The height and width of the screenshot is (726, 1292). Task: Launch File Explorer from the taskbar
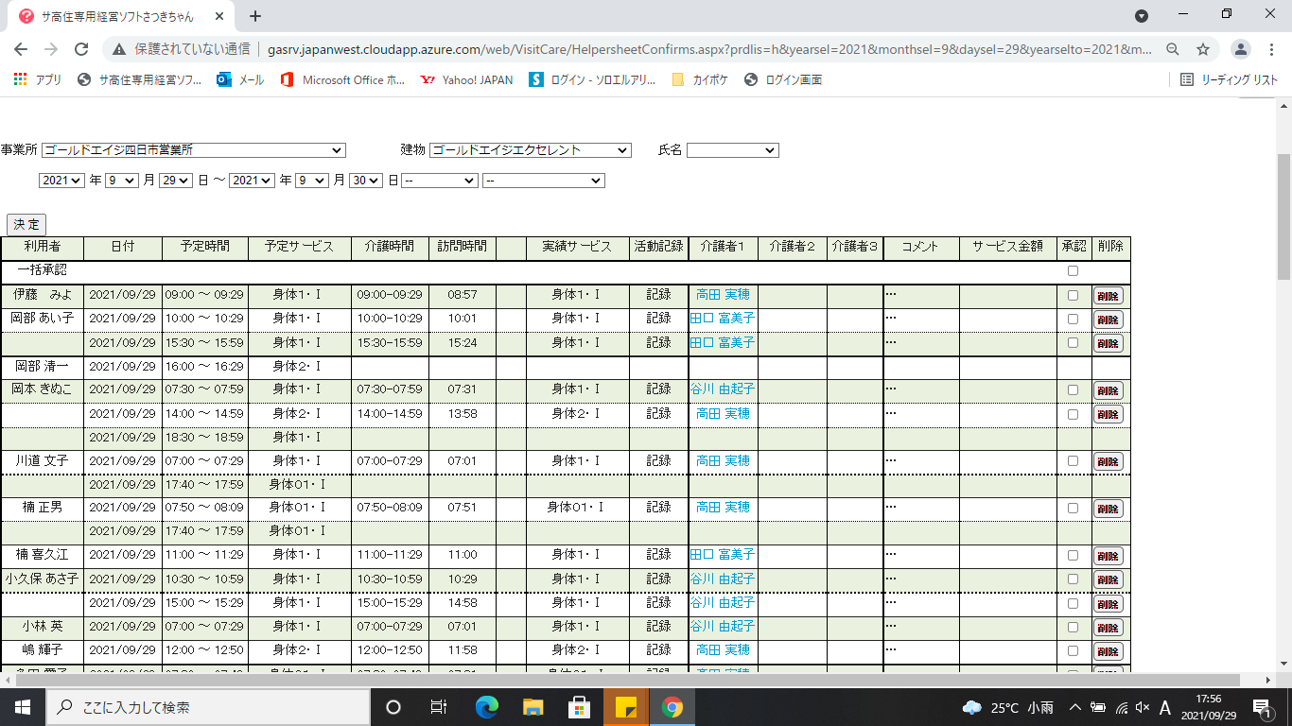(533, 707)
